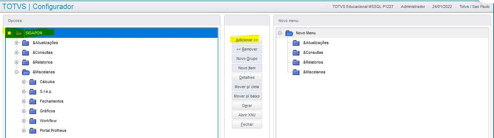Click the TOTVS | Configurador title
494x138 pixels.
click(x=38, y=7)
